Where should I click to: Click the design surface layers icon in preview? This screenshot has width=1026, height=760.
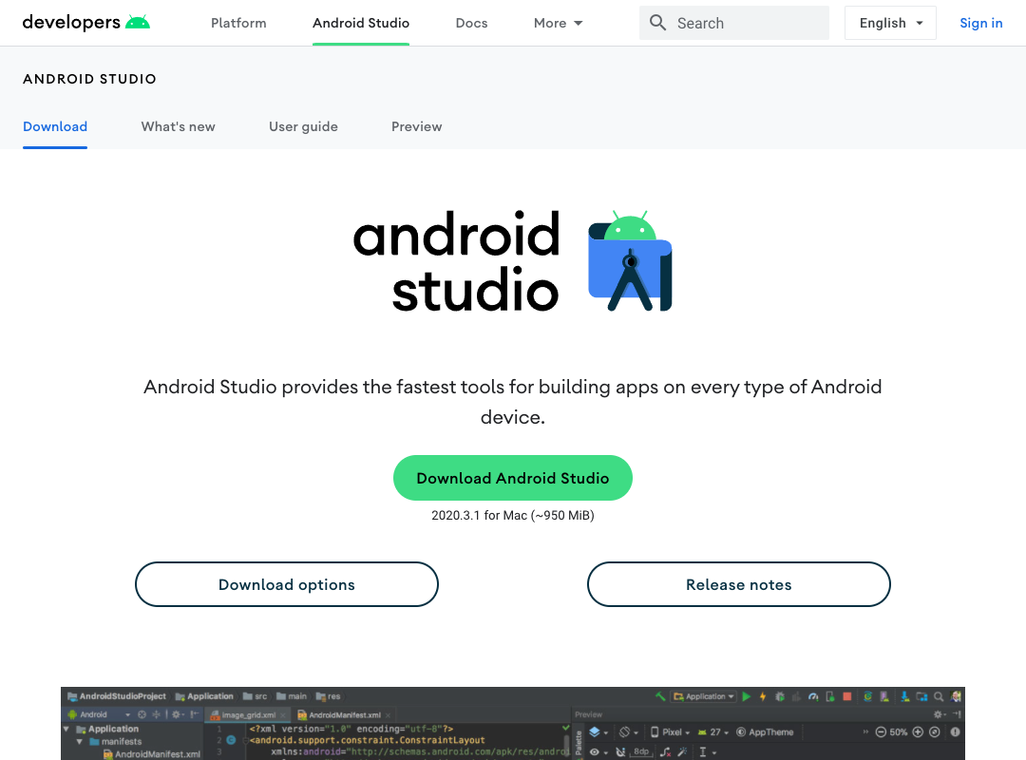click(595, 731)
